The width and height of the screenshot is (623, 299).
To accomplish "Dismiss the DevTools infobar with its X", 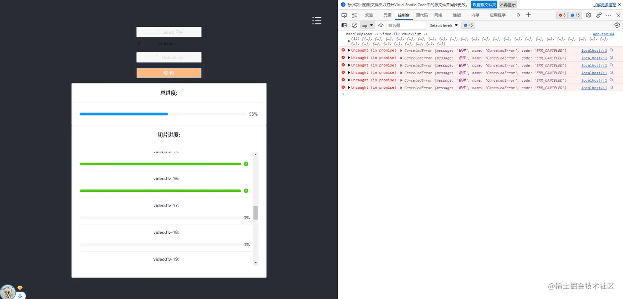I will coord(619,5).
